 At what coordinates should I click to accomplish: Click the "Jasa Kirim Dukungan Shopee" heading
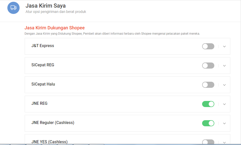tap(55, 28)
